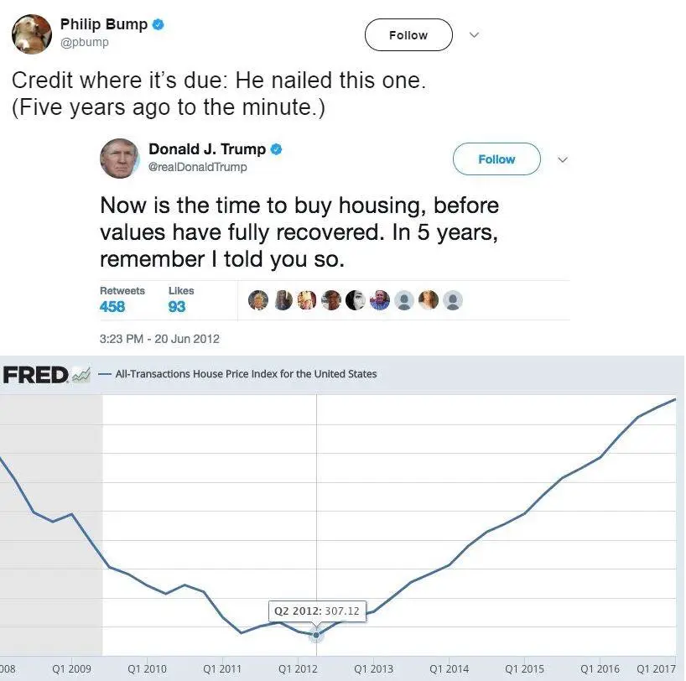Click Donald J. Trump's avatar
The width and height of the screenshot is (686, 681).
point(119,159)
